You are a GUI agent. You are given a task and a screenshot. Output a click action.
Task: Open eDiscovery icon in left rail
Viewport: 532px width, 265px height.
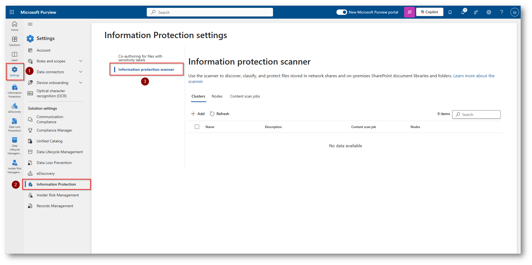click(x=15, y=108)
